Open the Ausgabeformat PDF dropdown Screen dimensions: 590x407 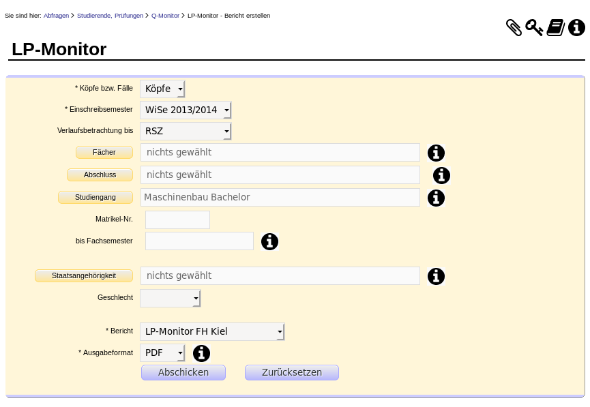pos(162,353)
